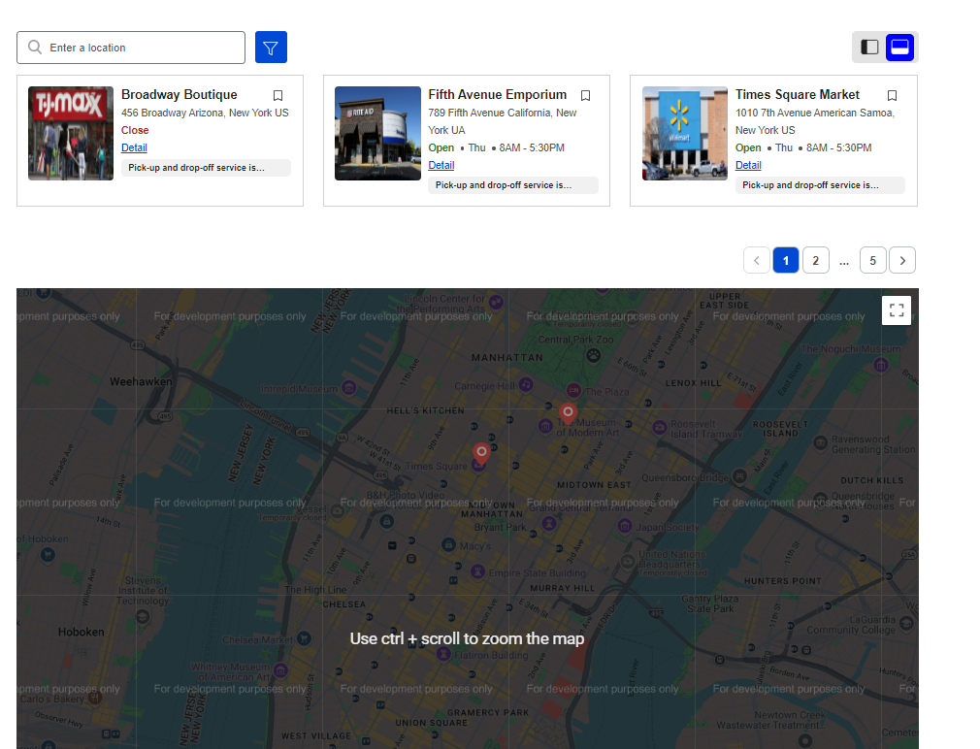Bookmark the Times Square Market store
This screenshot has width=980, height=749.
point(892,95)
